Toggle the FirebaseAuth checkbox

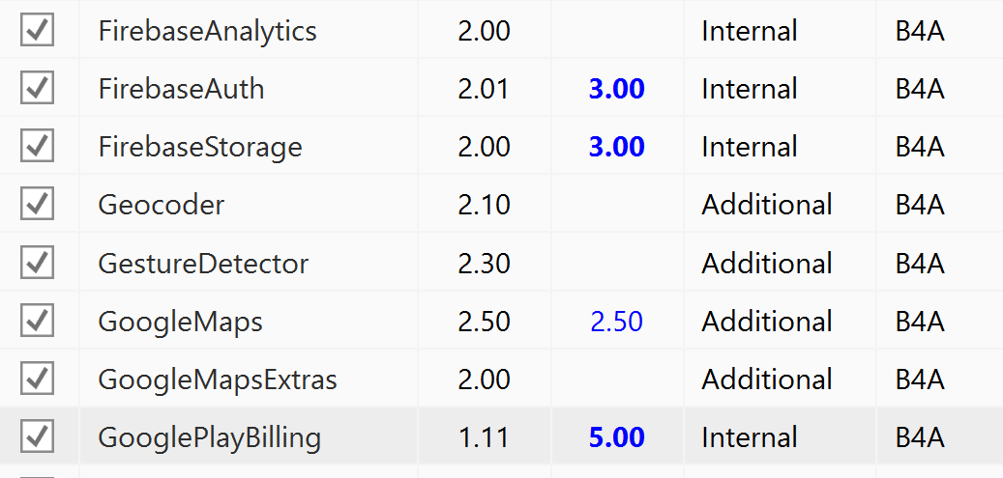[37, 88]
